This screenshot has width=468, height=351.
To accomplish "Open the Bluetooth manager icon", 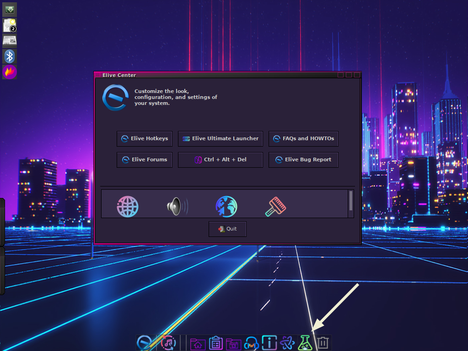I will tap(10, 56).
